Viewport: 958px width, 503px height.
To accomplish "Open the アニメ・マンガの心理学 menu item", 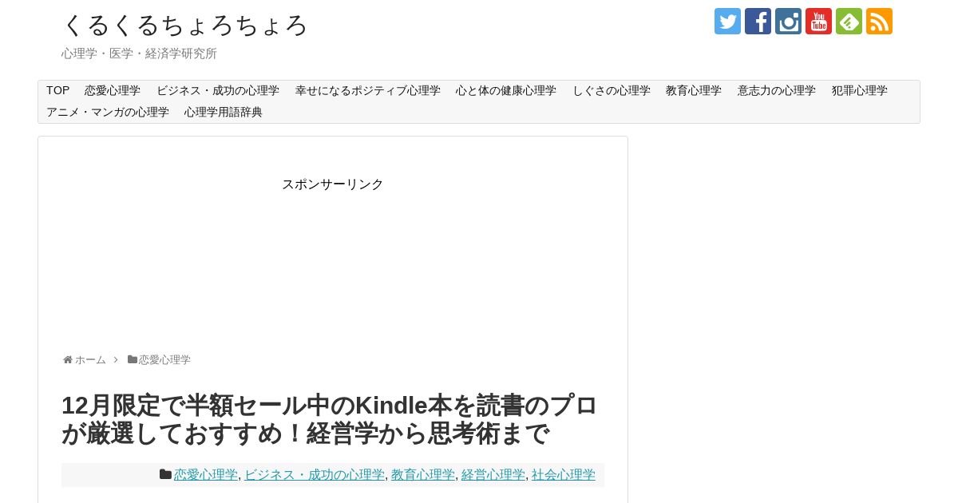I will pos(108,113).
